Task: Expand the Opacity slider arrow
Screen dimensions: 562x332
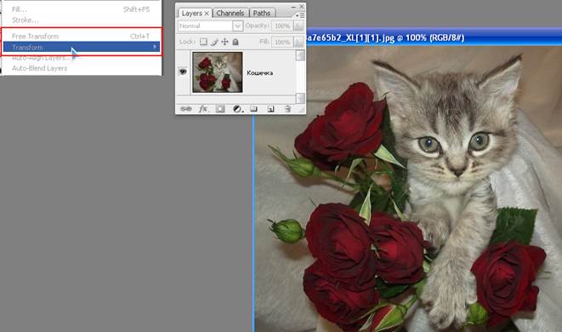Action: click(x=298, y=26)
